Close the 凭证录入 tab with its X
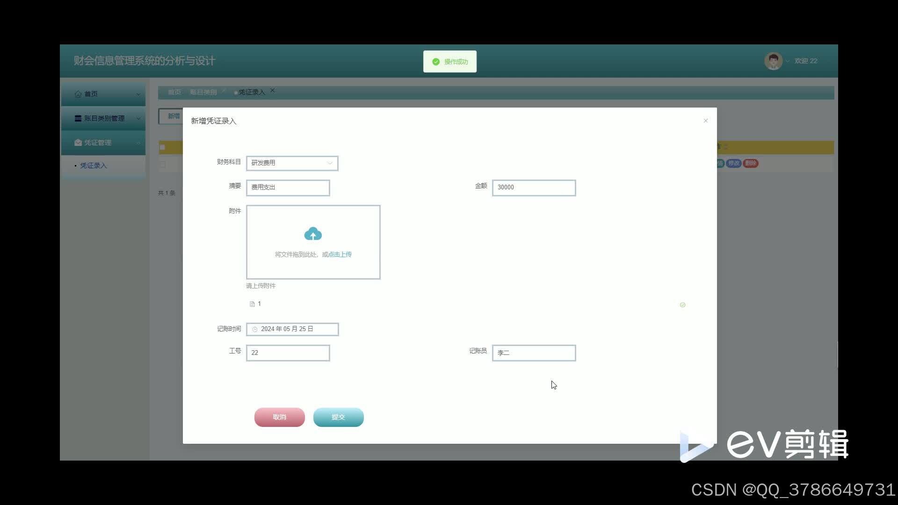 (x=273, y=91)
